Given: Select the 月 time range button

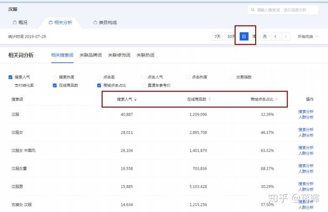Looking at the screenshot, I should 264,36.
